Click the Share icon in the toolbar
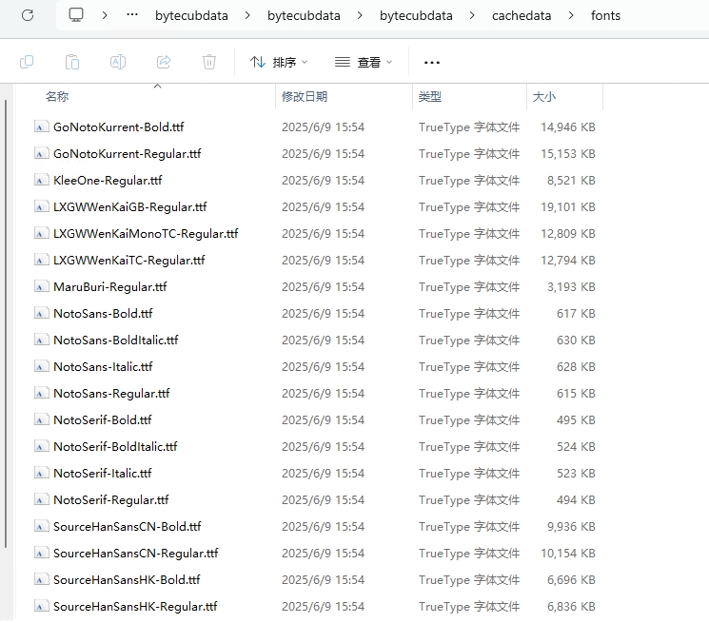 pyautogui.click(x=164, y=62)
